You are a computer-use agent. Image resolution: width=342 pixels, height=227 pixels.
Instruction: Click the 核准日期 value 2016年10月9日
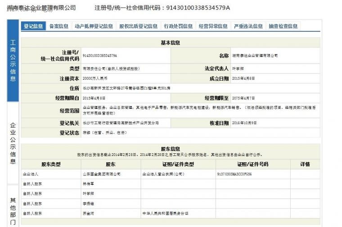point(244,123)
